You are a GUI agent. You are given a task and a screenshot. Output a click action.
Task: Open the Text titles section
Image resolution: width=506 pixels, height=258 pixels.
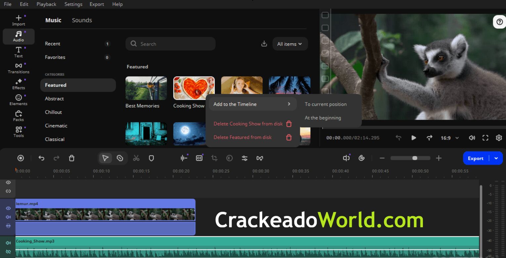tap(19, 52)
